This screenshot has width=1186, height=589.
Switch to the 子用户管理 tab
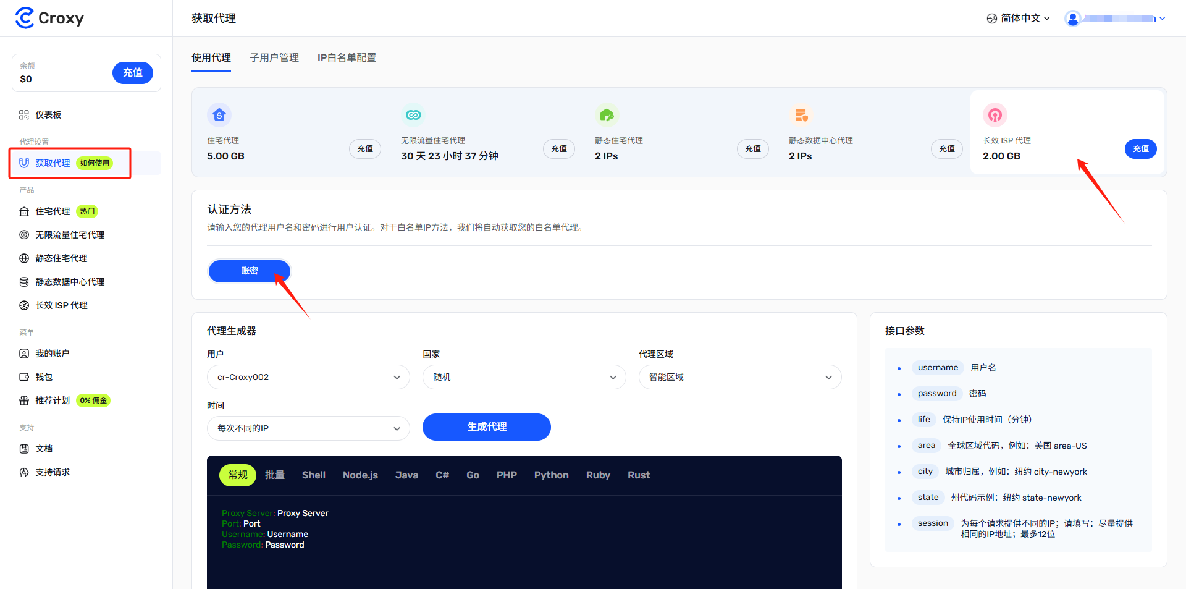pos(274,57)
